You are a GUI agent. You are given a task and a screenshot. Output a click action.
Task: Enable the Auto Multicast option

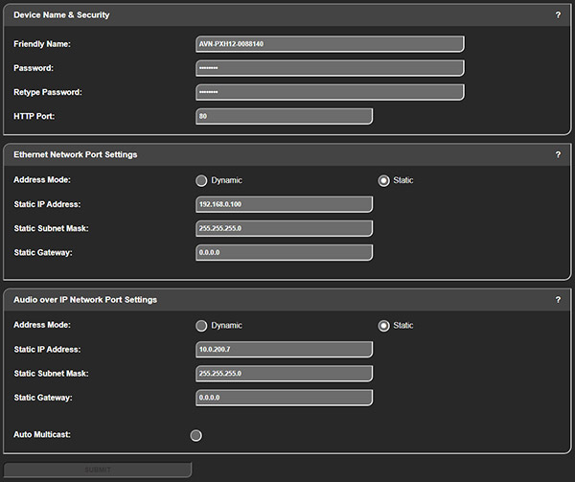pyautogui.click(x=196, y=435)
